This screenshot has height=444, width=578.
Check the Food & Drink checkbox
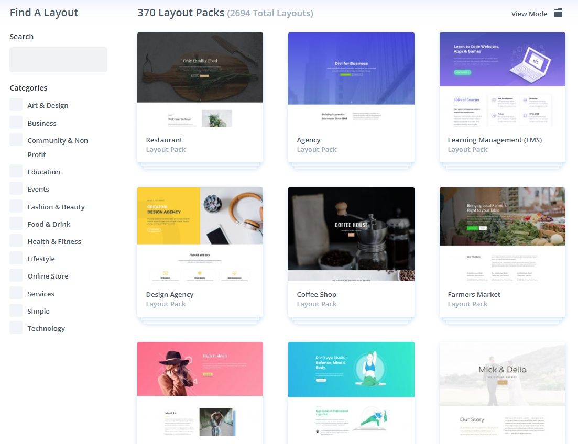16,223
